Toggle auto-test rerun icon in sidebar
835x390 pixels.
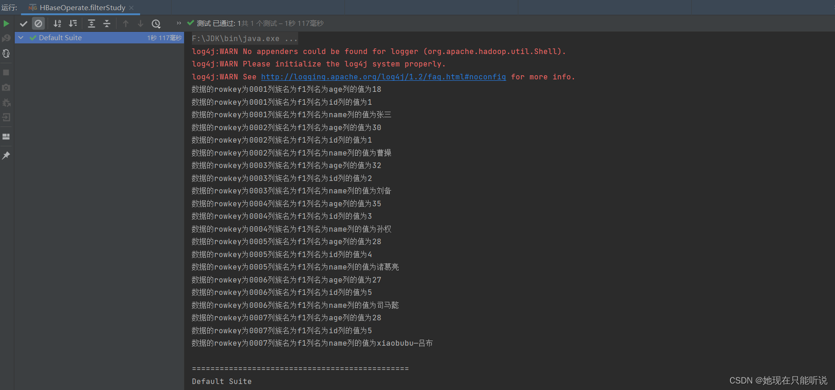point(6,54)
